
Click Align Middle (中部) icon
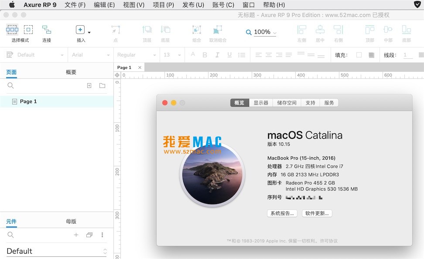pyautogui.click(x=388, y=30)
